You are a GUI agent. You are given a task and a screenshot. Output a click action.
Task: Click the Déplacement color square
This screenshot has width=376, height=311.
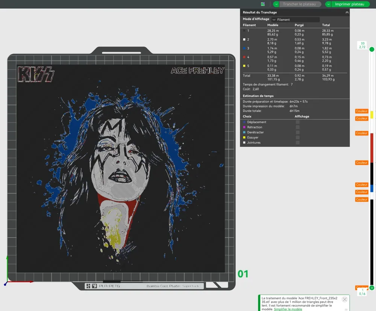tap(244, 122)
